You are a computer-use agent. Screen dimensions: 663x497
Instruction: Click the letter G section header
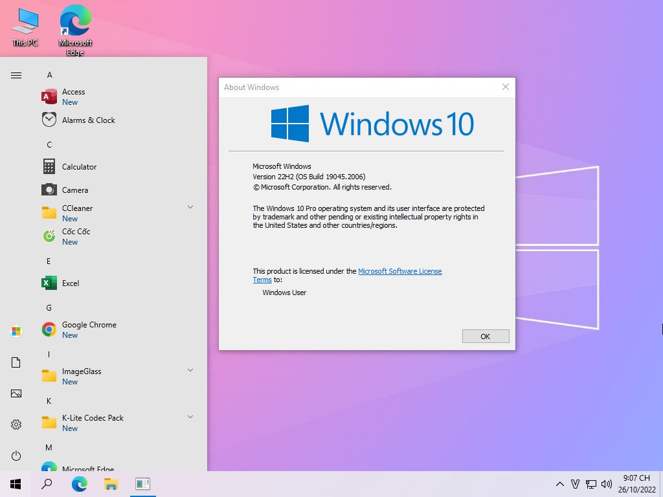point(49,307)
